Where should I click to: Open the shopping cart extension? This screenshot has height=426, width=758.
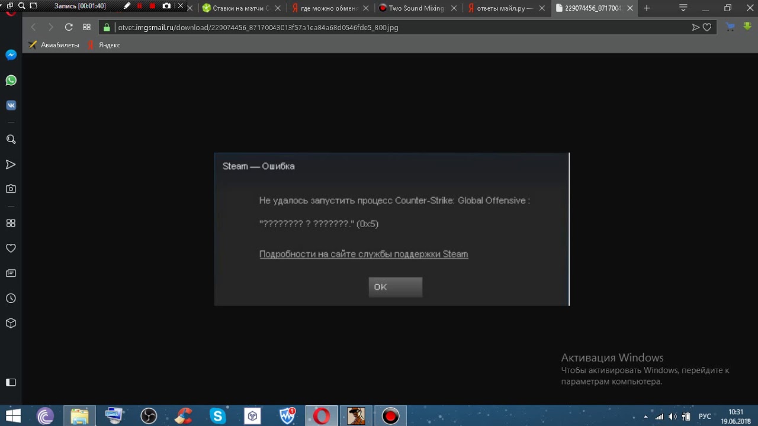730,27
